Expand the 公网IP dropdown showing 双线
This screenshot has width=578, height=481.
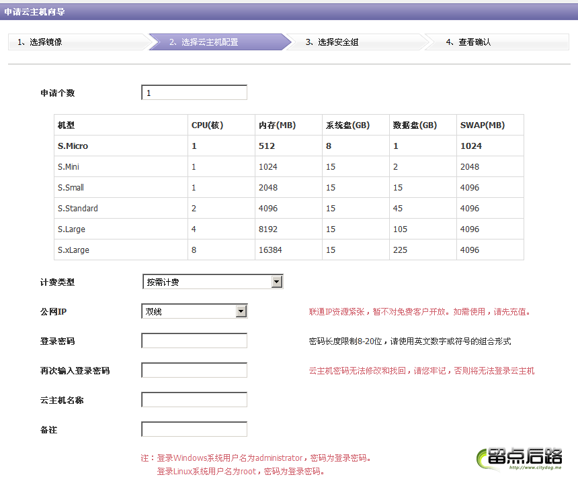tap(194, 311)
